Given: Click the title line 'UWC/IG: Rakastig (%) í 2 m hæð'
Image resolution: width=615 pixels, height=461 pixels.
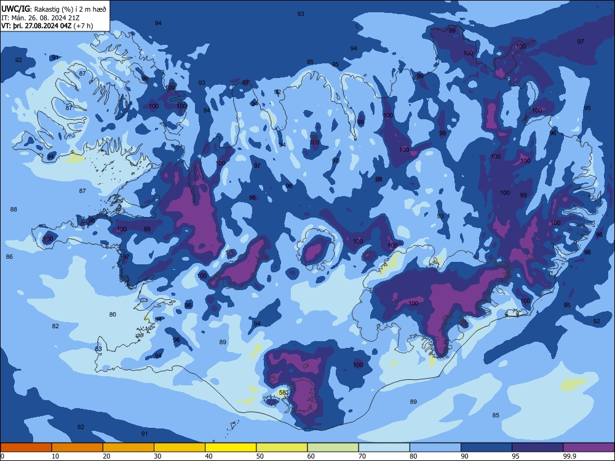Looking at the screenshot, I should (54, 9).
